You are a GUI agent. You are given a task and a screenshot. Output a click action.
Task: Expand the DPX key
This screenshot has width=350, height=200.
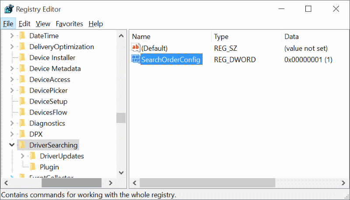pos(12,134)
